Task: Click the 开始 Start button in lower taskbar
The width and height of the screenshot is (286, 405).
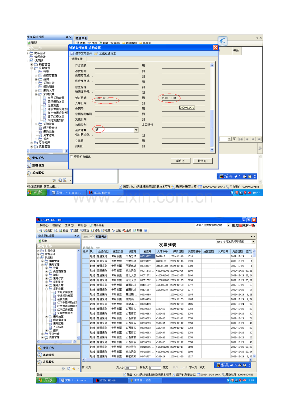Action: [46, 380]
